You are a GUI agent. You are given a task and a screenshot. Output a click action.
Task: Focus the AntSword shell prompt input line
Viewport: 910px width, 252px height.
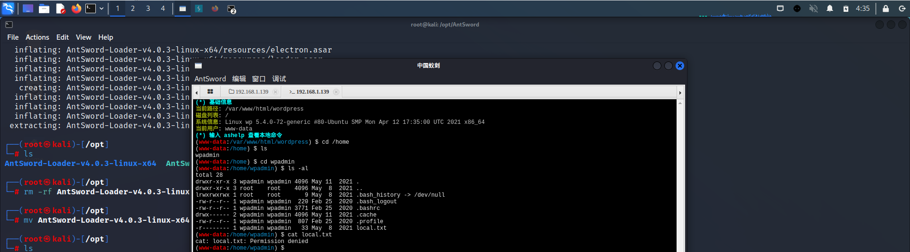436,248
